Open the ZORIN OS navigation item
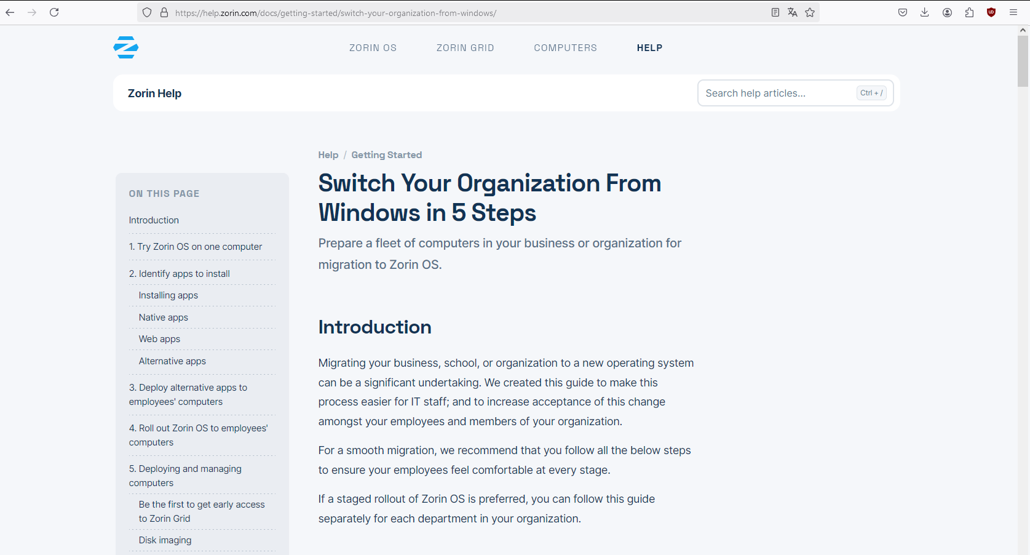This screenshot has width=1030, height=555. (373, 48)
